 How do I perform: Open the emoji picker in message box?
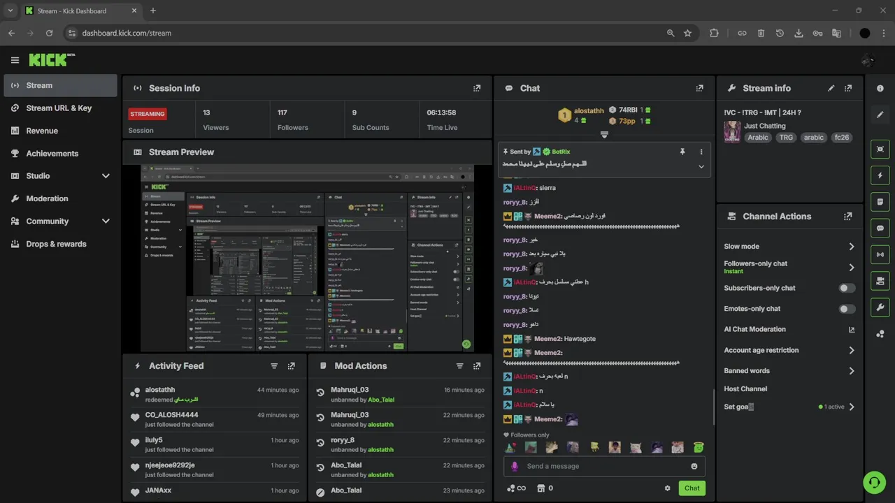(x=694, y=466)
